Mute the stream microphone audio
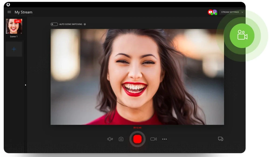 pyautogui.click(x=110, y=139)
